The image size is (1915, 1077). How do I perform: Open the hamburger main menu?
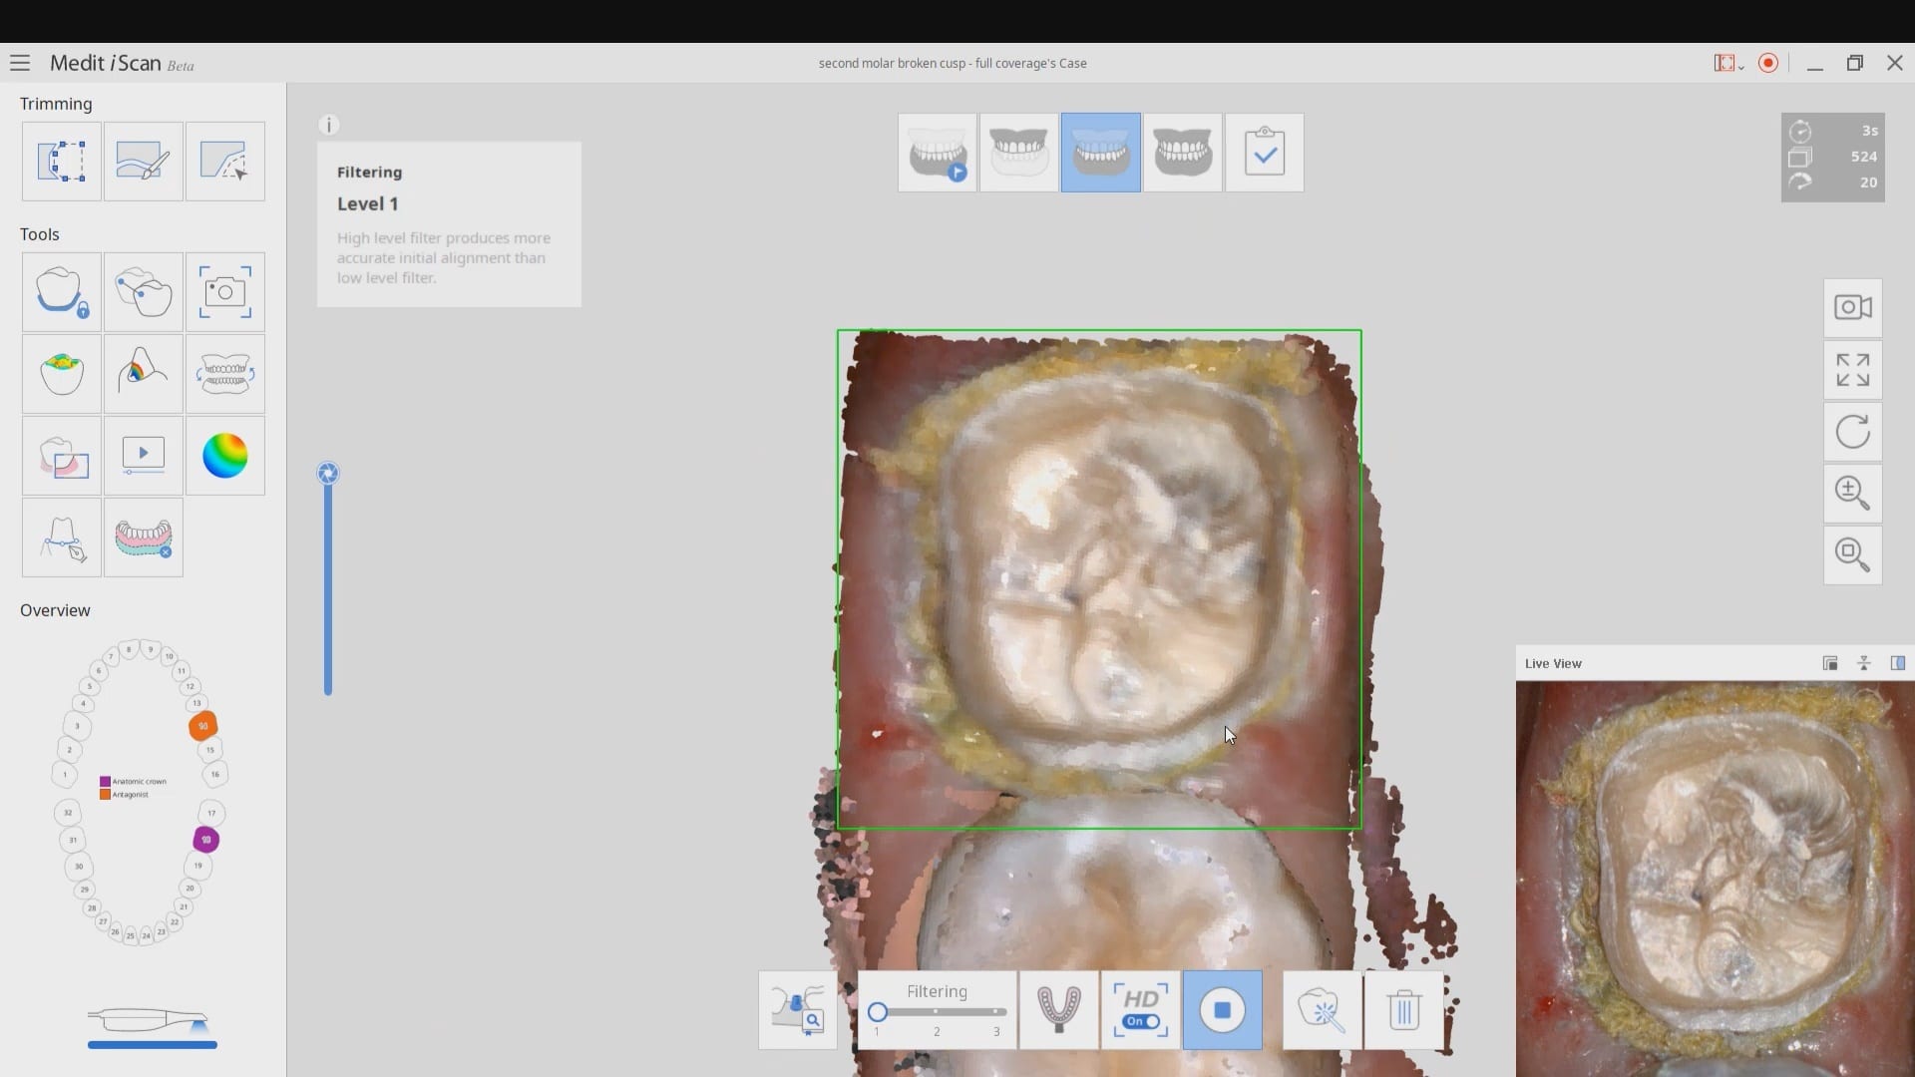click(20, 63)
